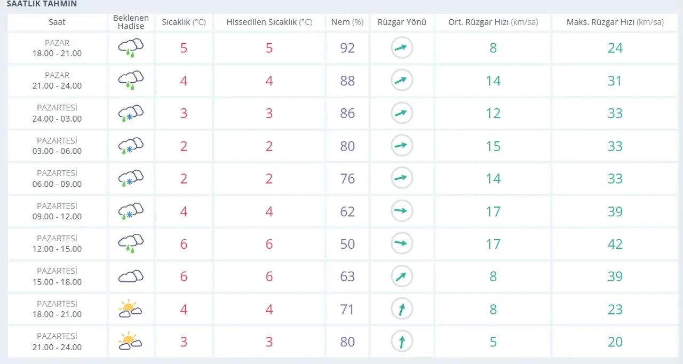Click the humidity value 92

point(347,48)
